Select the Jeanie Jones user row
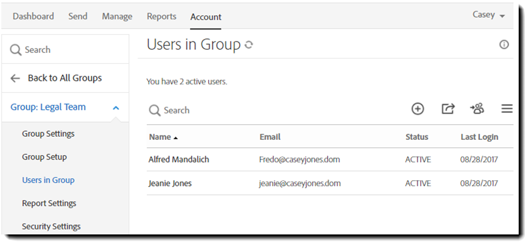This screenshot has height=242, width=525. tap(330, 183)
